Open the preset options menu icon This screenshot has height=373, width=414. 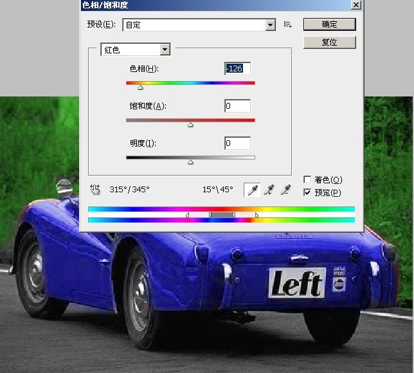(287, 24)
